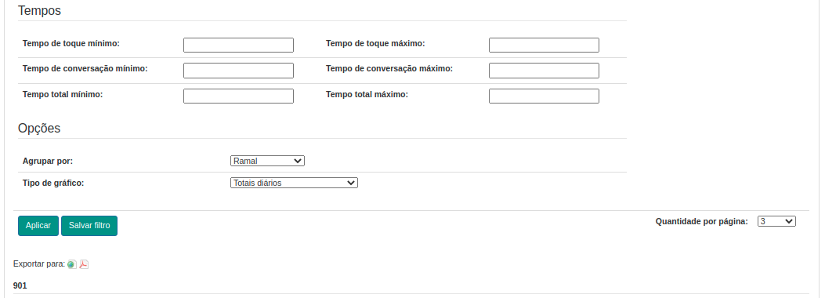
Task: Save the filter with Salvar filtro
Action: pyautogui.click(x=89, y=226)
